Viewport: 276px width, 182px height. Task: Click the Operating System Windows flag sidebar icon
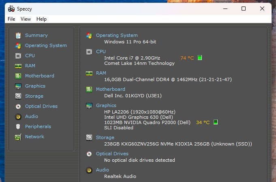(18, 46)
